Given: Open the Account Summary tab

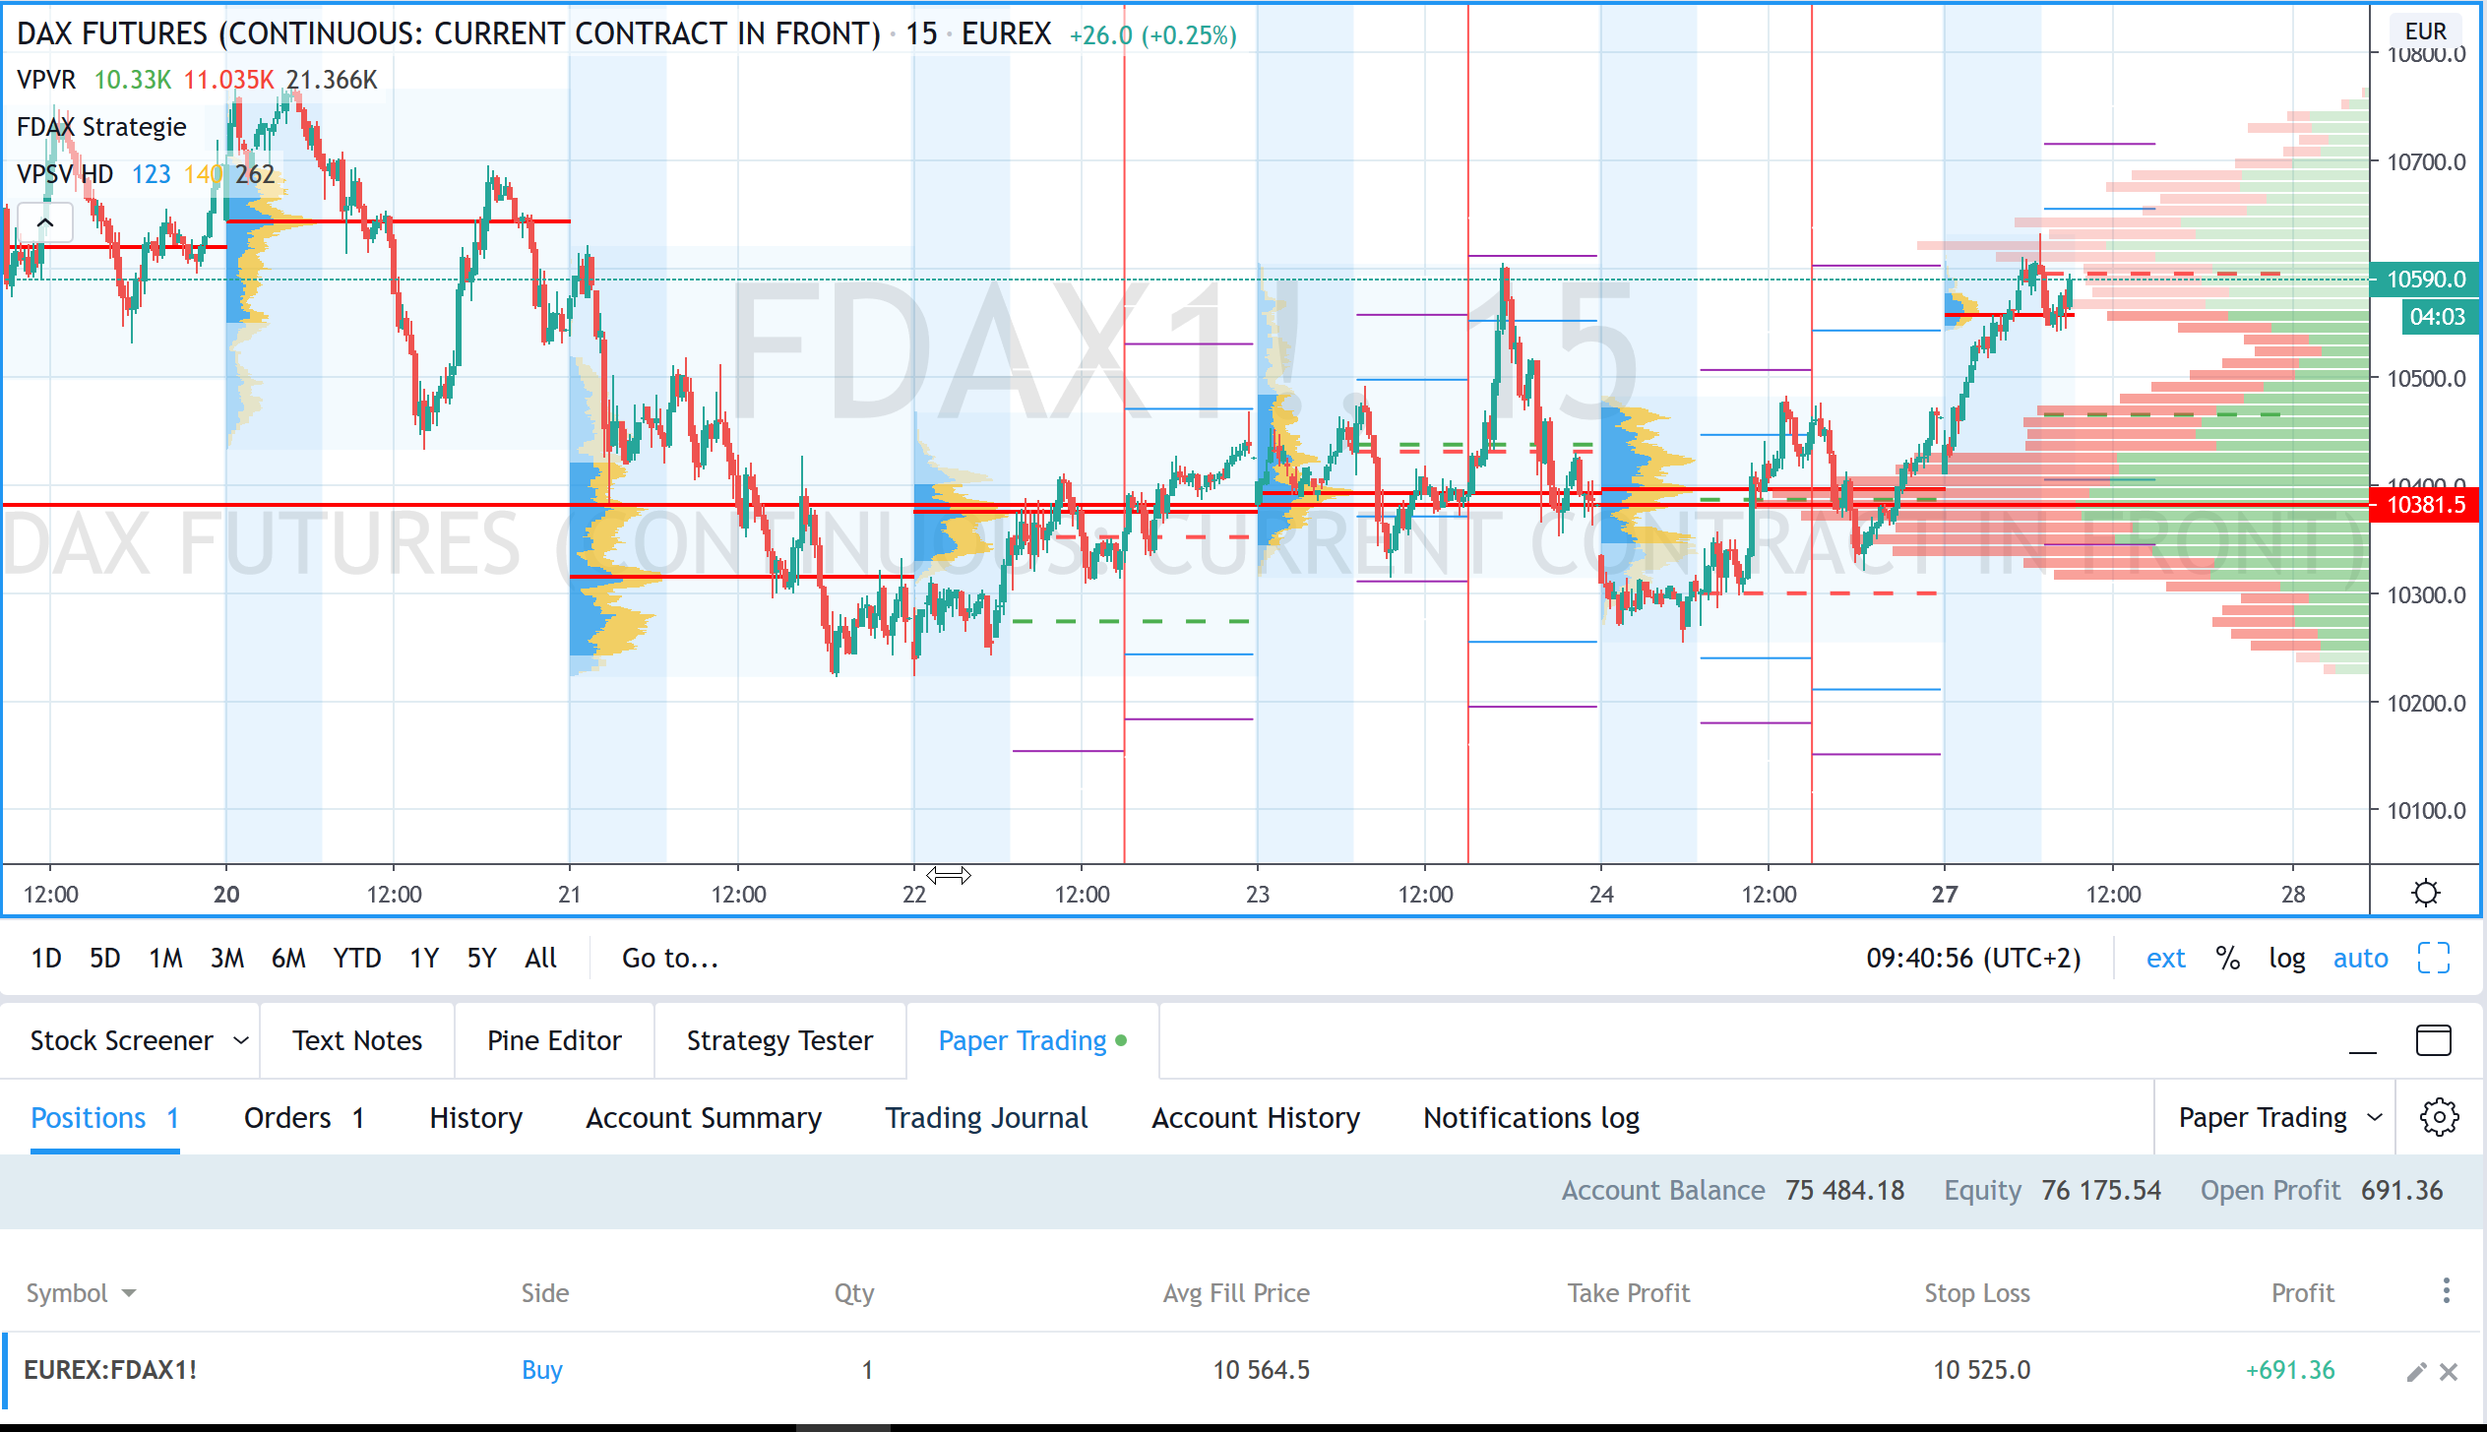Looking at the screenshot, I should pos(703,1117).
